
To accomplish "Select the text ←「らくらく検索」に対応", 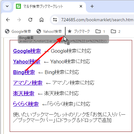I will click(x=66, y=104).
